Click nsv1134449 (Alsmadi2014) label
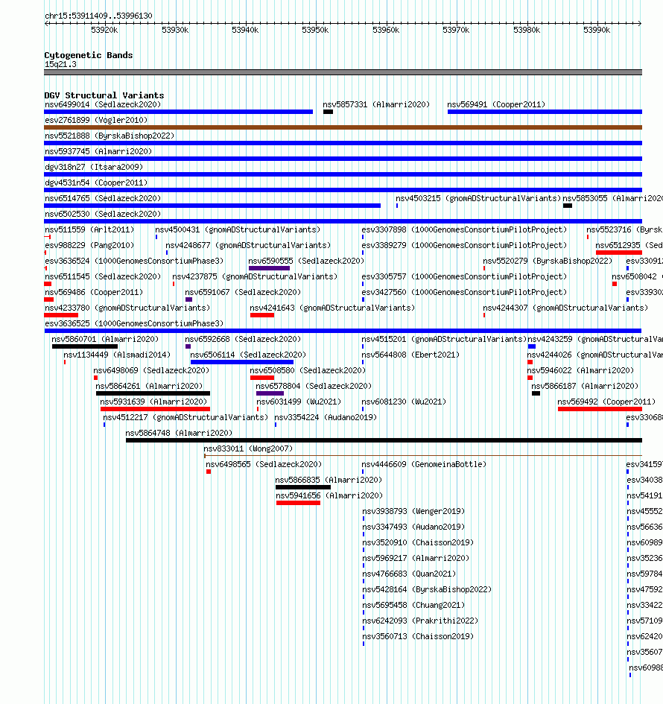The image size is (663, 704). pyautogui.click(x=117, y=355)
